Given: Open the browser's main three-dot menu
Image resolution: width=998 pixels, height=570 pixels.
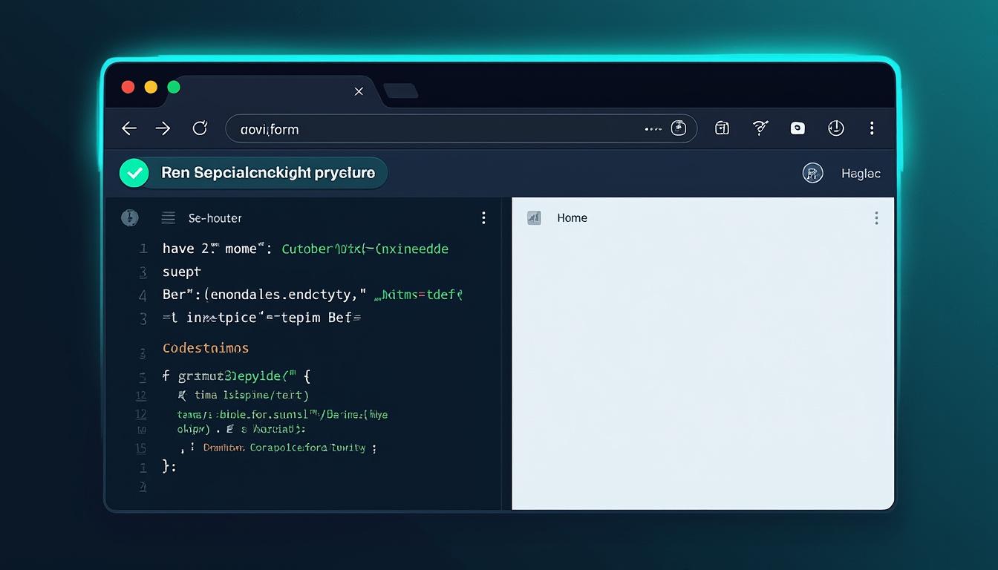Looking at the screenshot, I should [872, 128].
